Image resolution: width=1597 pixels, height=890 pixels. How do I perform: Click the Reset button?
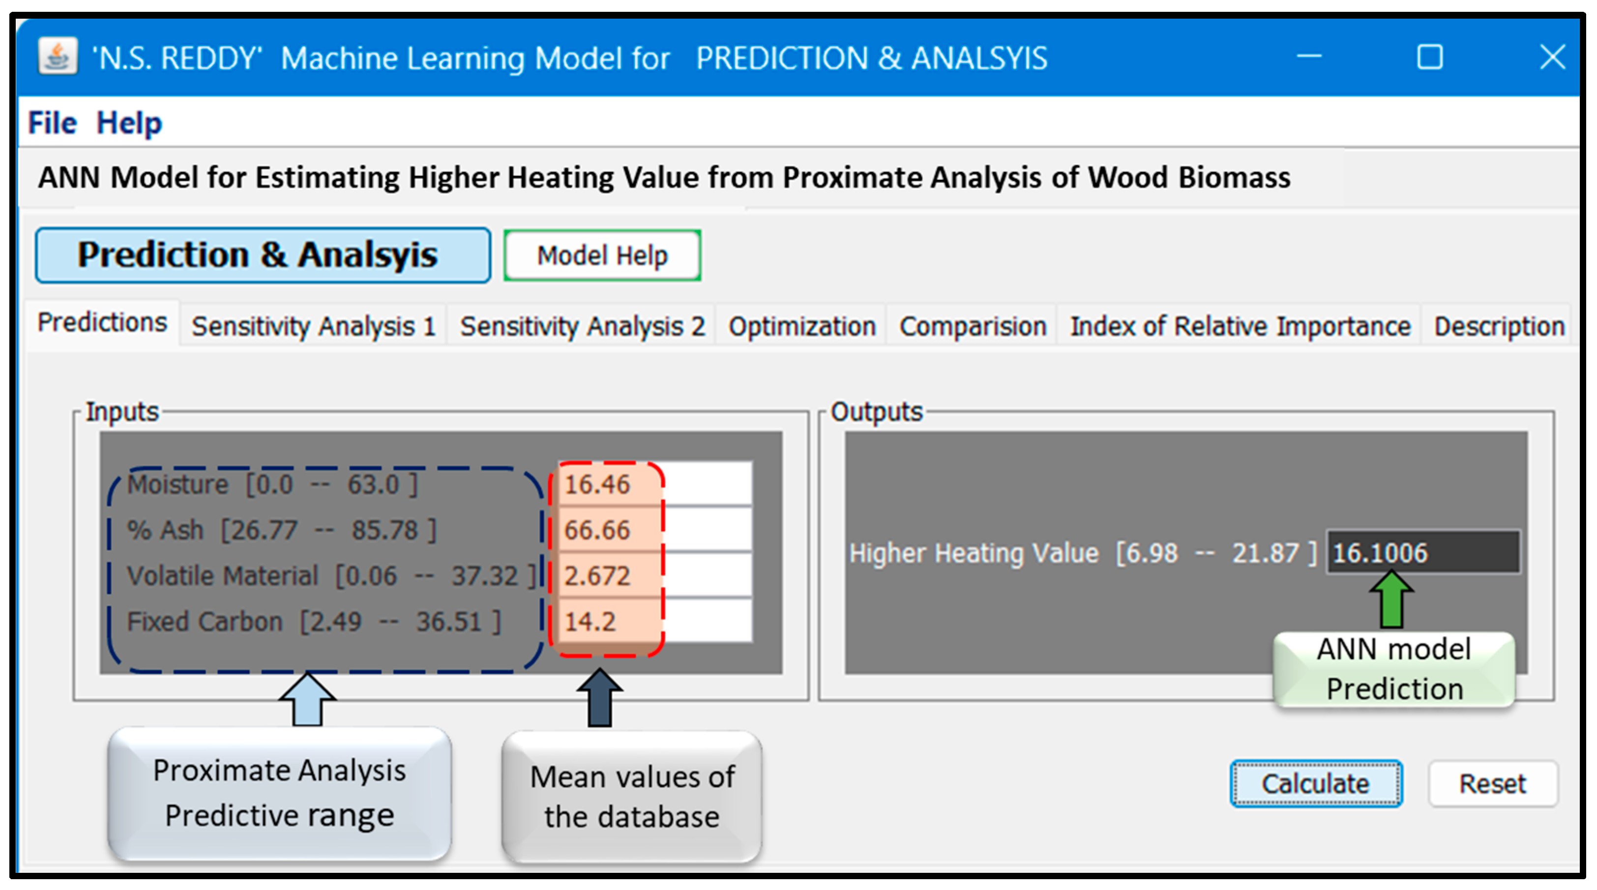point(1492,784)
